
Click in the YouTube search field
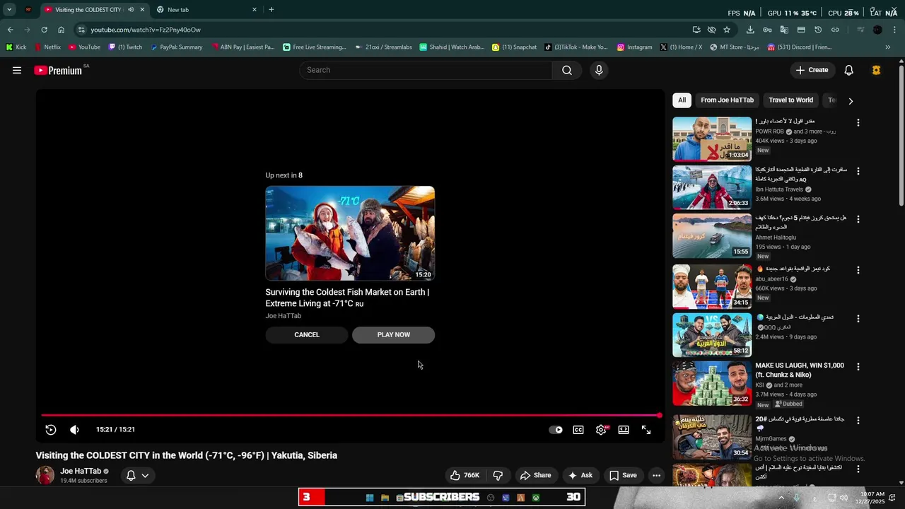point(426,70)
